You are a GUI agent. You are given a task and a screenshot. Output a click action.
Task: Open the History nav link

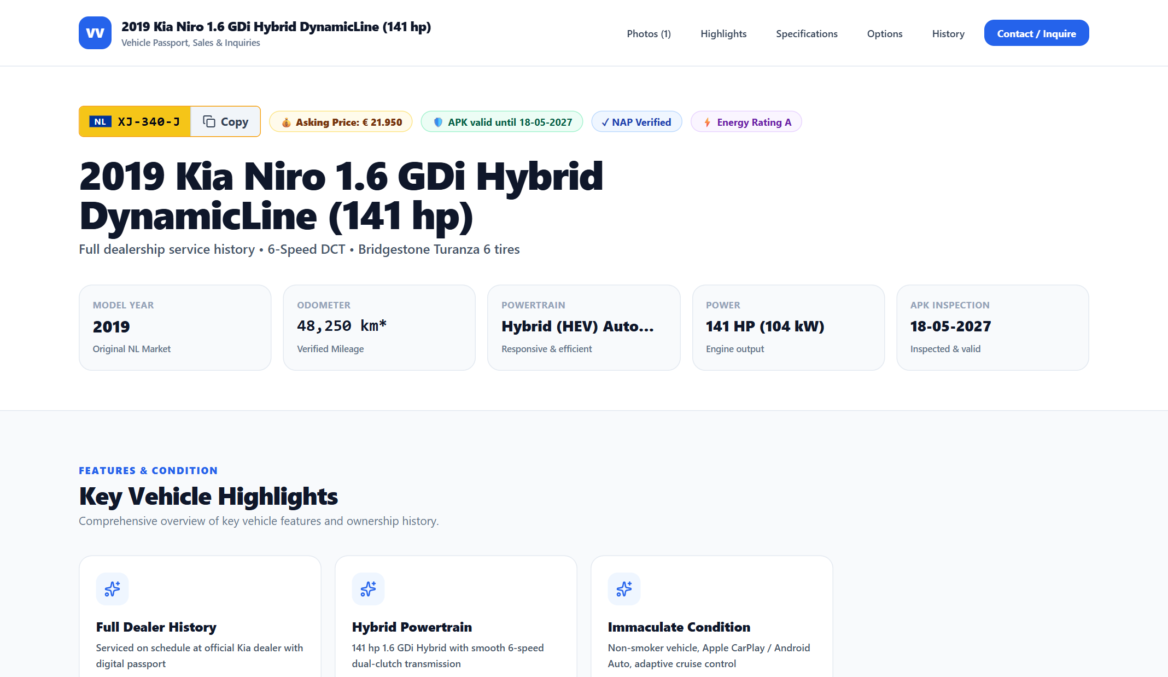(948, 33)
